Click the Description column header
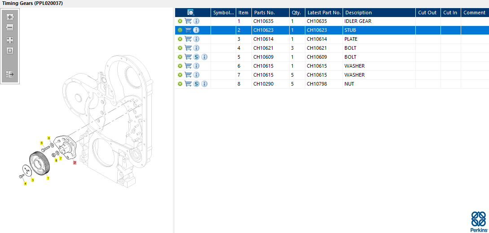489x233 pixels. pyautogui.click(x=379, y=13)
